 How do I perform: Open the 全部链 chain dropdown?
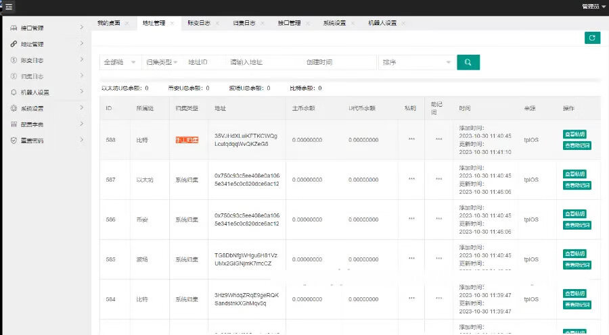[x=120, y=62]
